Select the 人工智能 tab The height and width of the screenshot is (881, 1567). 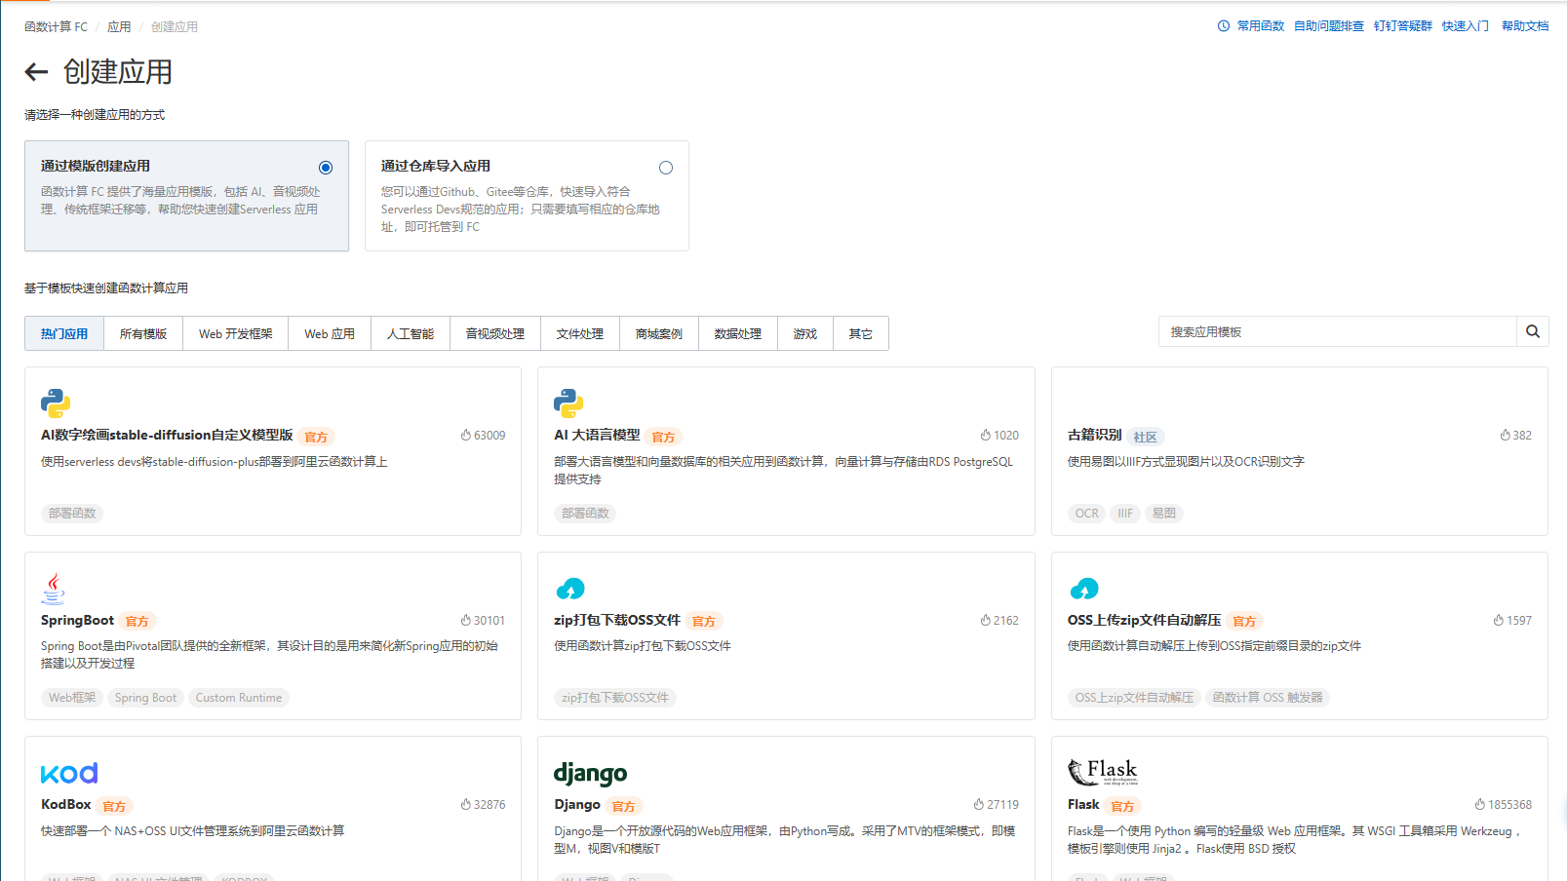tap(411, 333)
